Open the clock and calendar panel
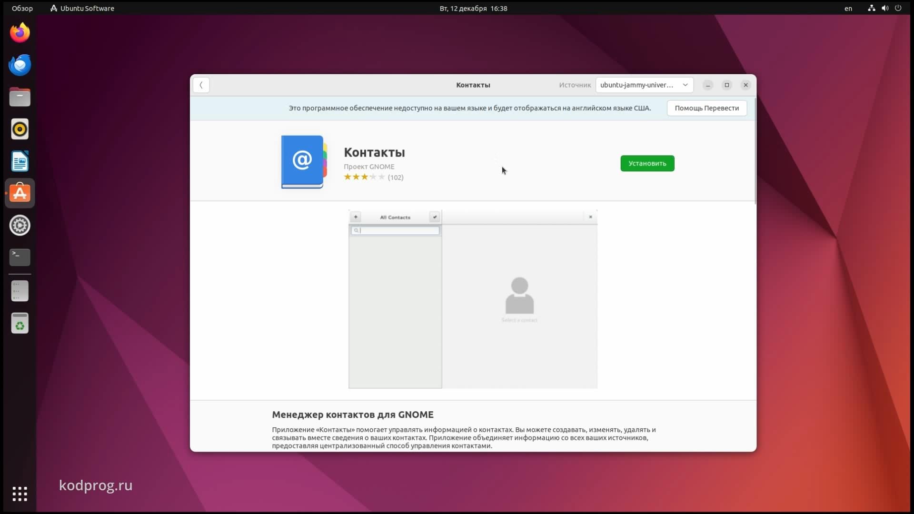Image resolution: width=914 pixels, height=514 pixels. point(473,8)
